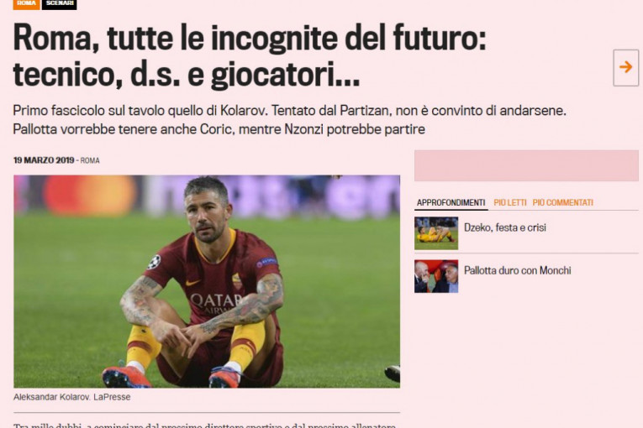Switch to the PIÙ COMMENTATI tab
Image resolution: width=643 pixels, height=428 pixels.
click(x=562, y=202)
